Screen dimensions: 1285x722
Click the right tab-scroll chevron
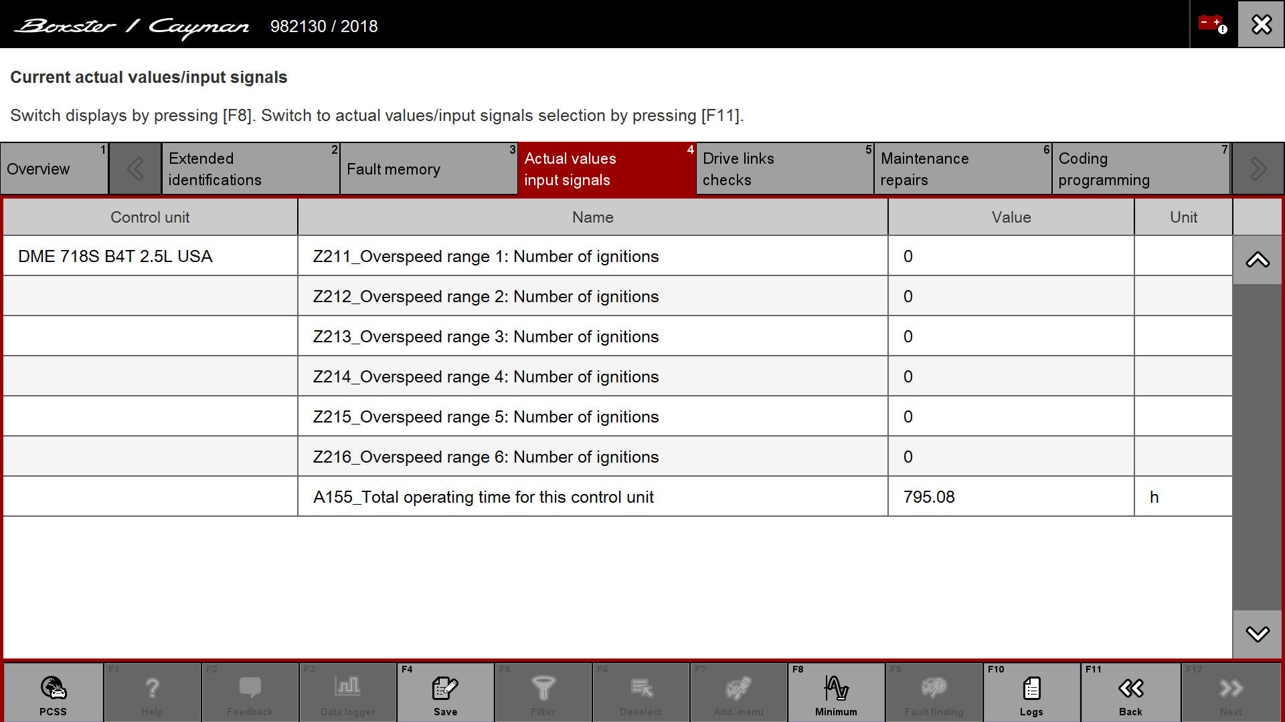coord(1258,168)
